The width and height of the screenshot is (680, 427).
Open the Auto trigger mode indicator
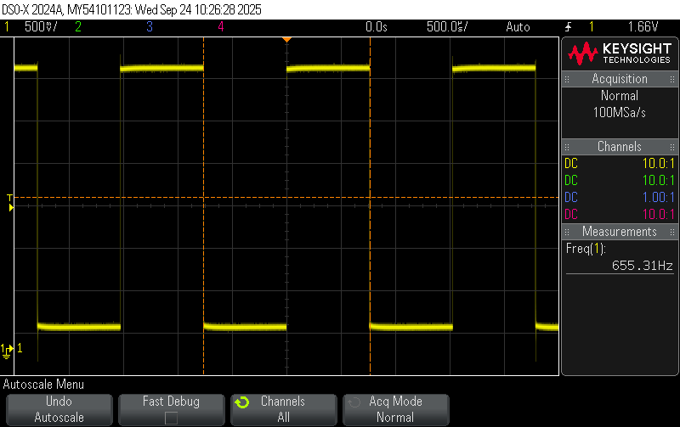517,27
